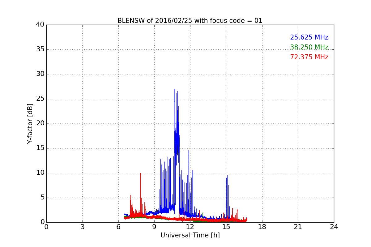Screen dimensions: 371x247
Task: Select the red 72.375 MHz legend label
Action: (309, 57)
